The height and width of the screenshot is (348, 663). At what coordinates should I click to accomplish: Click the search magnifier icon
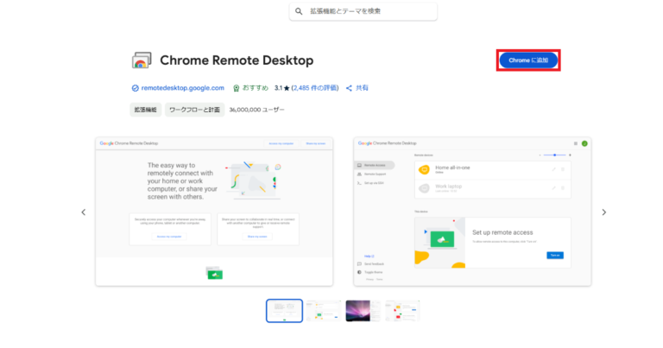[x=299, y=11]
